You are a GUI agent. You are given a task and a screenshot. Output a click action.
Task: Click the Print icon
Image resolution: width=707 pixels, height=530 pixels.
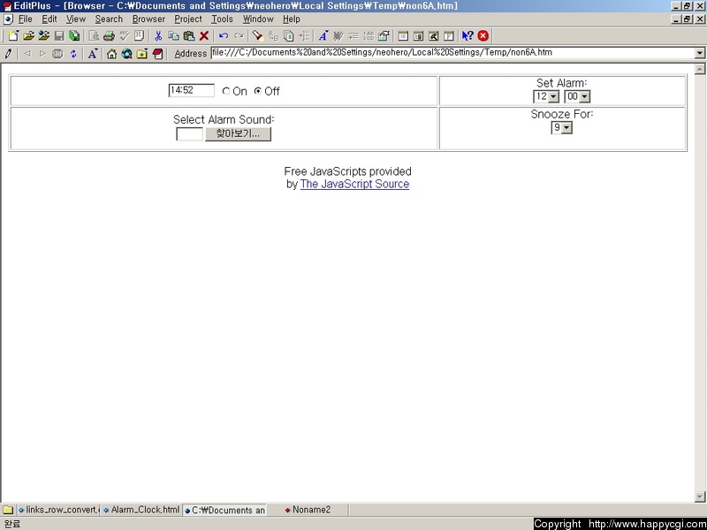tap(109, 35)
